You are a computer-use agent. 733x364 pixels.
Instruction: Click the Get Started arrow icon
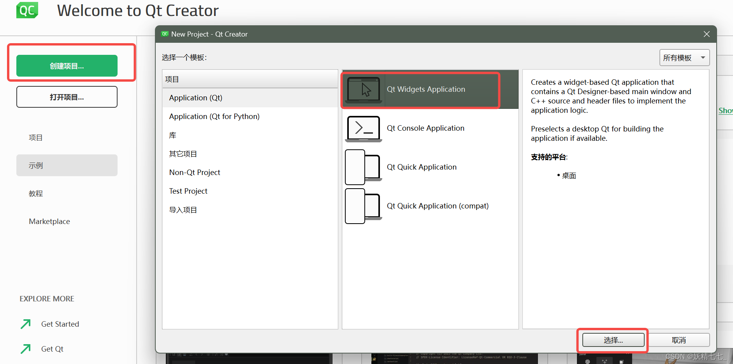tap(26, 324)
